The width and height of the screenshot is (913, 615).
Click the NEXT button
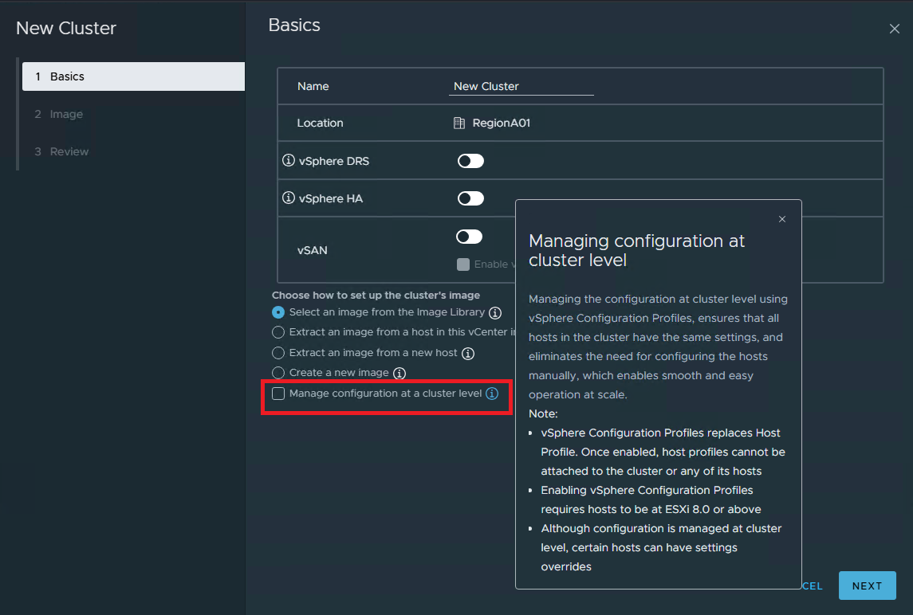pyautogui.click(x=867, y=586)
